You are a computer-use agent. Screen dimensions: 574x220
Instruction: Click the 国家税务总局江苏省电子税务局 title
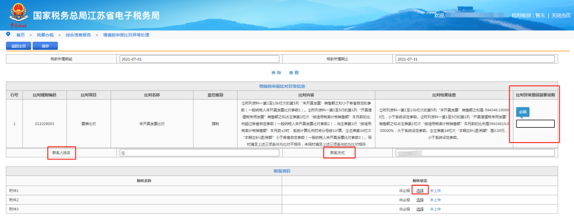click(x=96, y=16)
